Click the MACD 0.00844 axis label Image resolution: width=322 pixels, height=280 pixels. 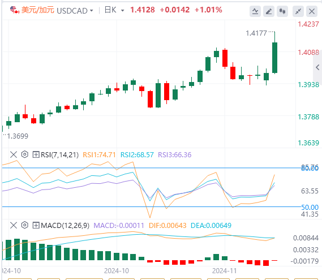click(306, 238)
